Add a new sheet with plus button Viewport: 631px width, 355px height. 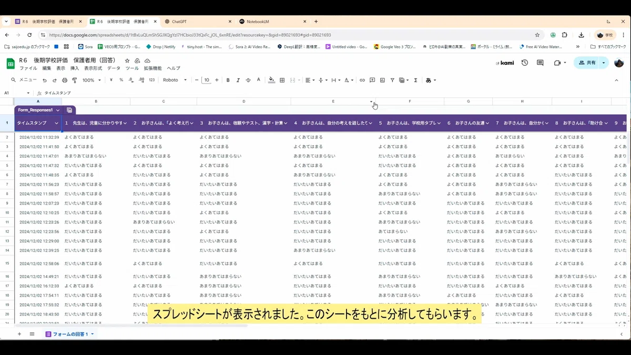[x=19, y=334]
